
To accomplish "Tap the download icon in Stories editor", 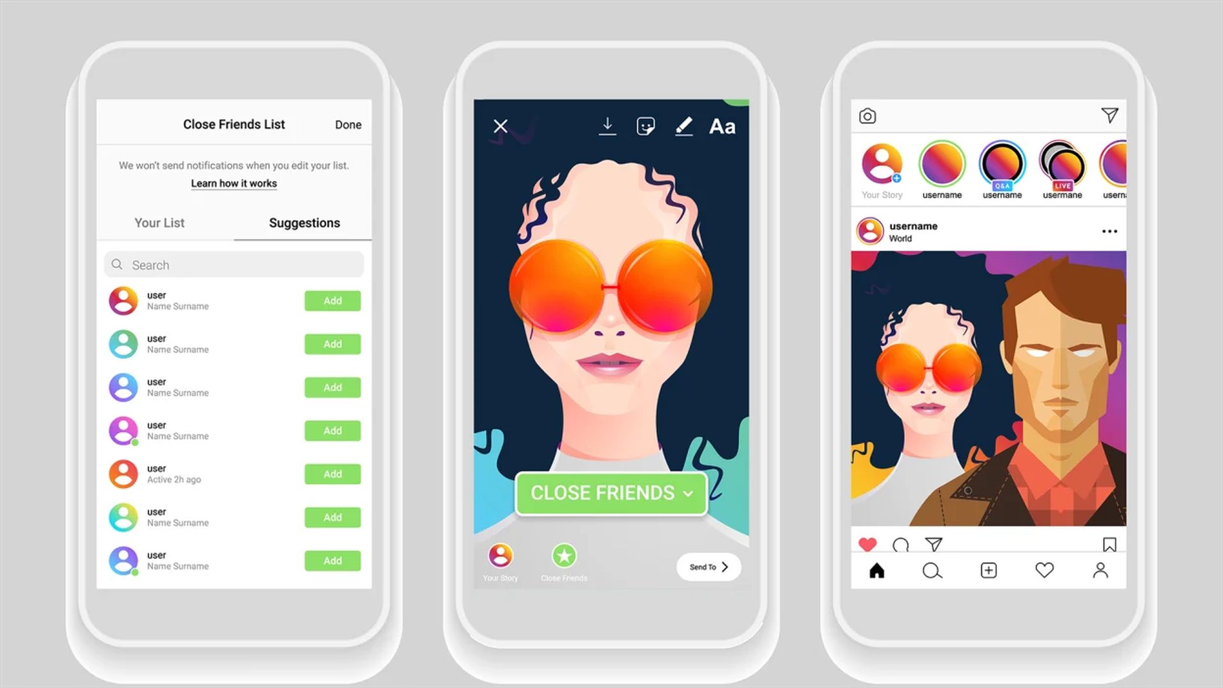I will [x=606, y=126].
